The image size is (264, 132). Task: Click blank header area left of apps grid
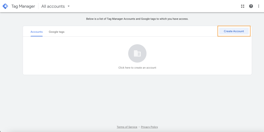pos(155,6)
